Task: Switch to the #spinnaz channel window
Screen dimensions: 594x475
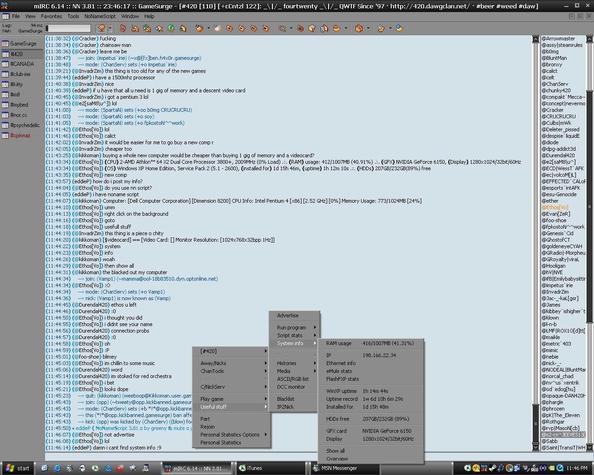Action: pos(20,135)
